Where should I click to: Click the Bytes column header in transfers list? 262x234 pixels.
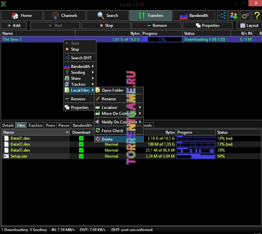click(x=108, y=33)
